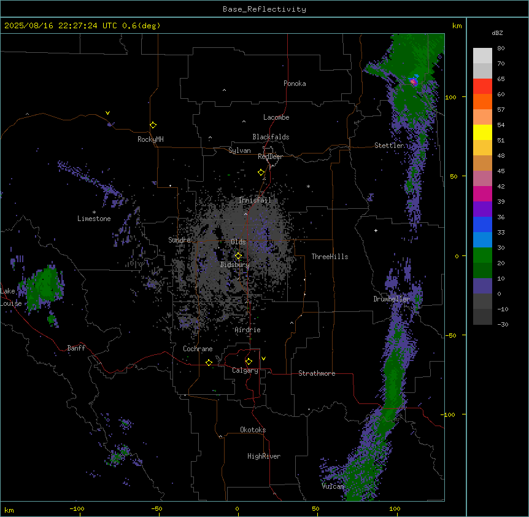529x517 pixels.
Task: Click the Cochrane label
Action: coord(198,349)
